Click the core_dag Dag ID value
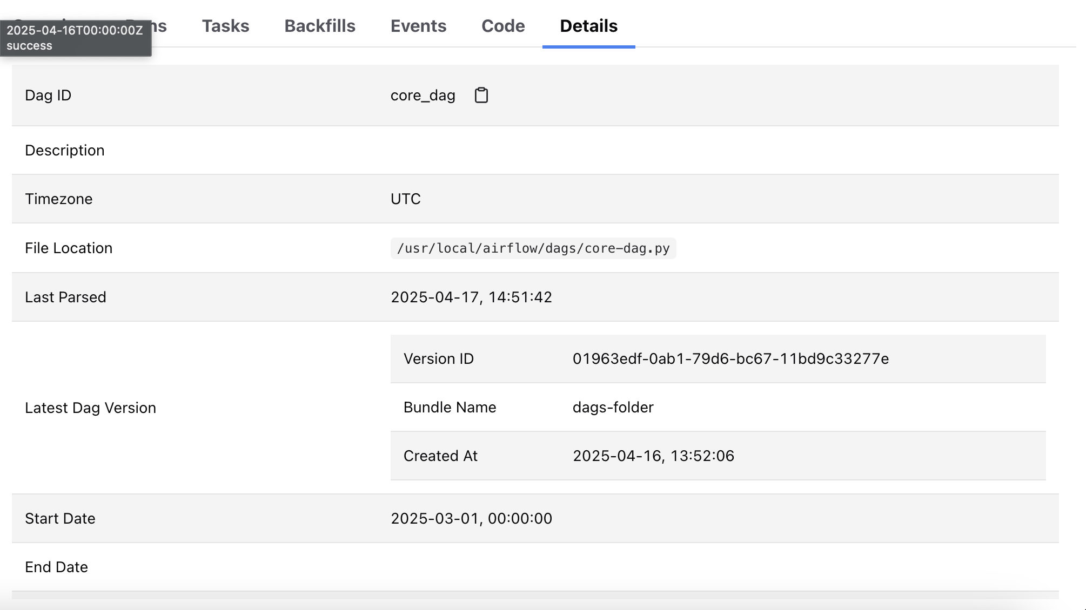This screenshot has width=1086, height=610. pos(423,96)
